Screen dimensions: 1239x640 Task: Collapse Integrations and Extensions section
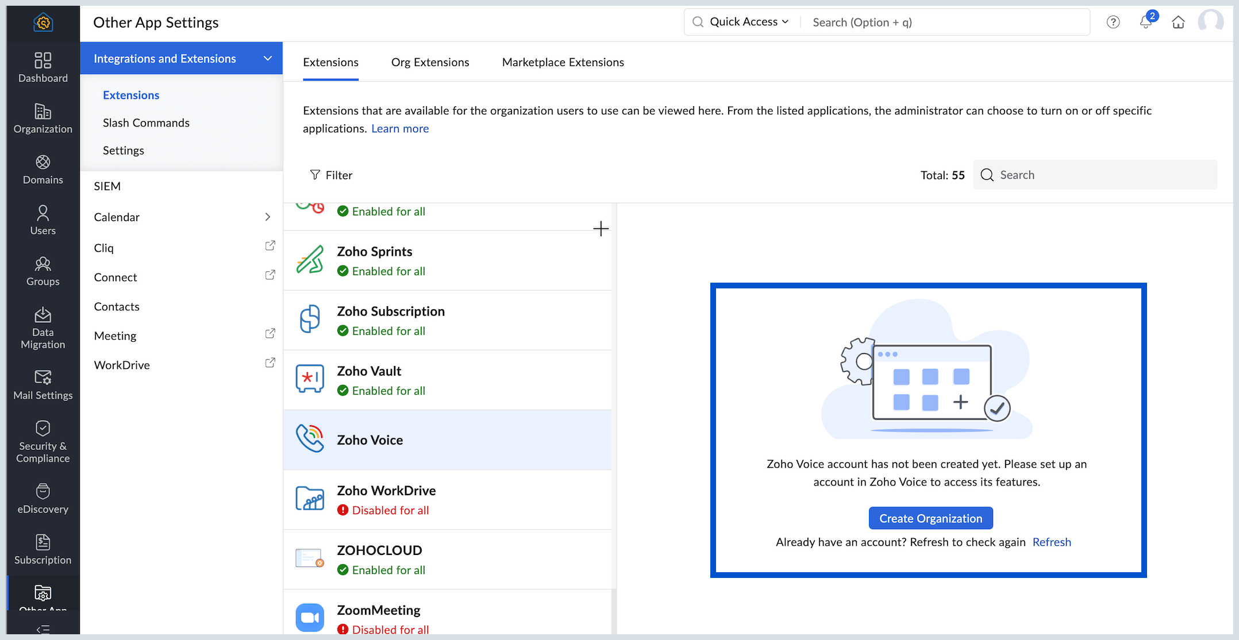point(267,58)
